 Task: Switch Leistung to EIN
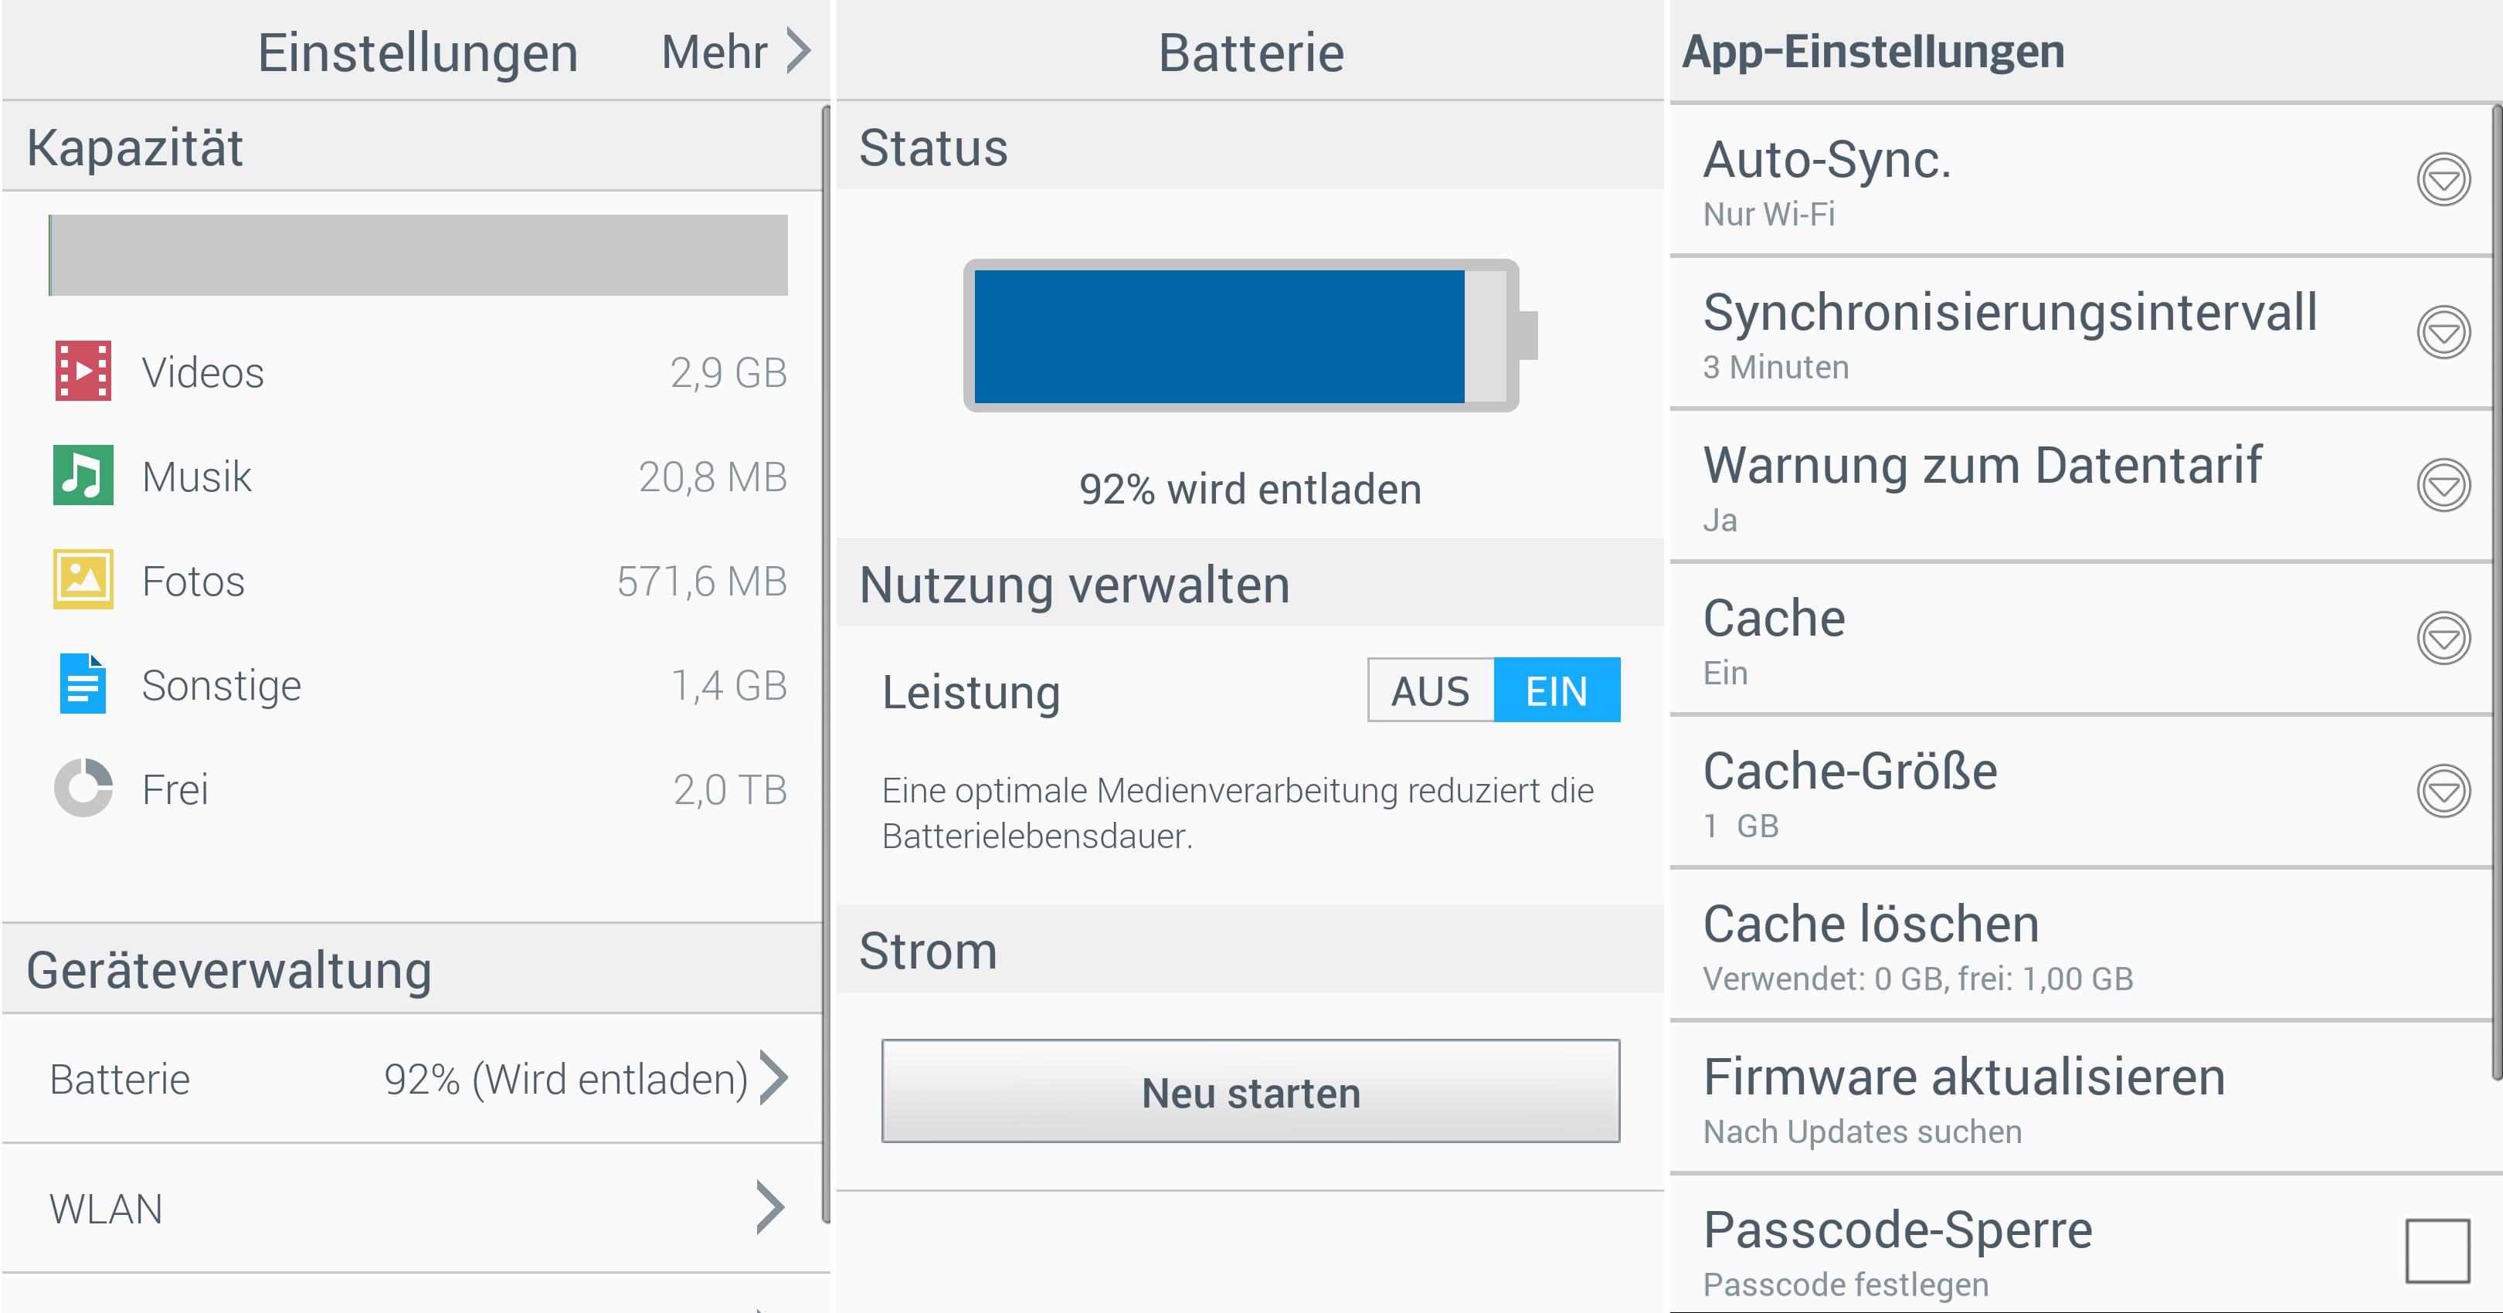[1557, 690]
